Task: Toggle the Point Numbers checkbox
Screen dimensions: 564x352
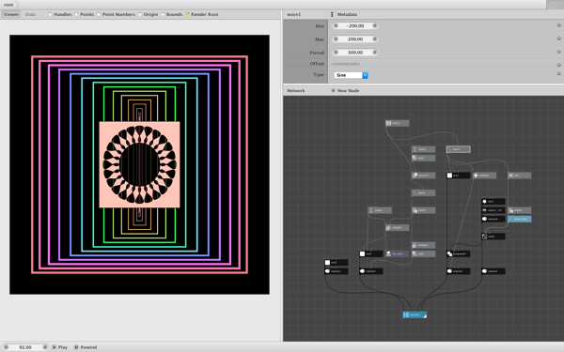Action: [x=99, y=14]
